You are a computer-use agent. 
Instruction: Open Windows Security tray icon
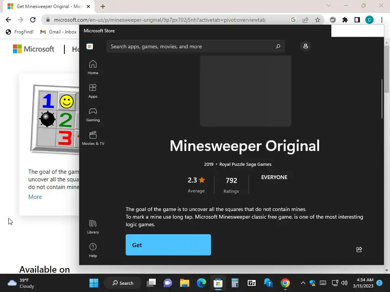312,283
